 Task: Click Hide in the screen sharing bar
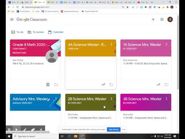coord(124,129)
